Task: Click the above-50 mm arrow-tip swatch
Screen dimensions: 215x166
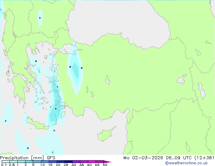Action: (107, 162)
